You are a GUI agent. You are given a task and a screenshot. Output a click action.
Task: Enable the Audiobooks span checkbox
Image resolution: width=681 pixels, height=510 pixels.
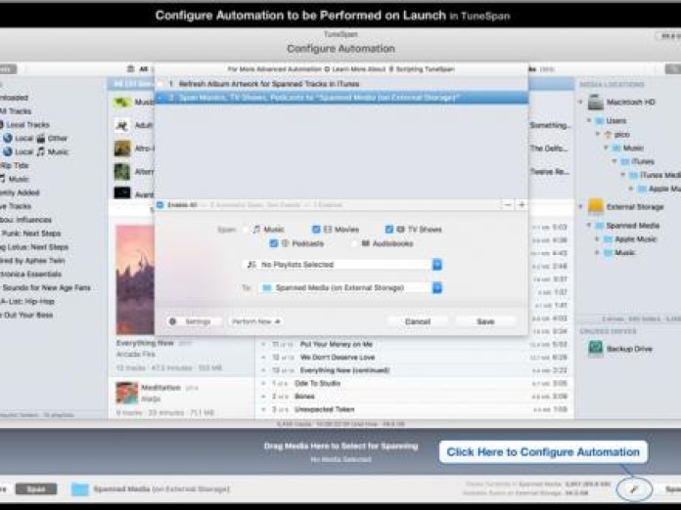[x=354, y=243]
